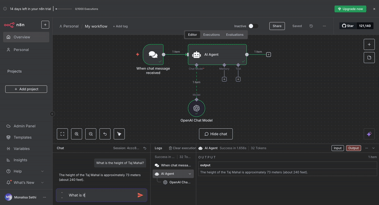
Task: Click the Monalisa Sethi user avatar
Action: (9, 197)
